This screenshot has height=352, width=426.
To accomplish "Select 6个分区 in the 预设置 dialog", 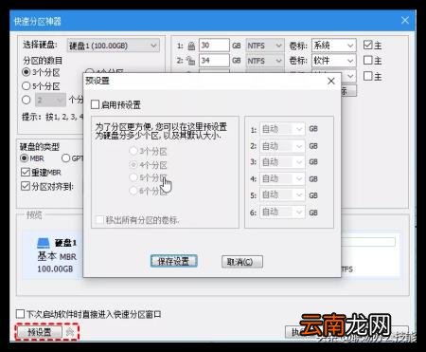I will [x=133, y=191].
